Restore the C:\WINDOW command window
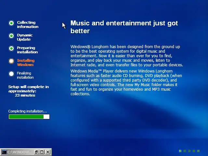This screenshot has width=208, height=156. pos(36,152)
